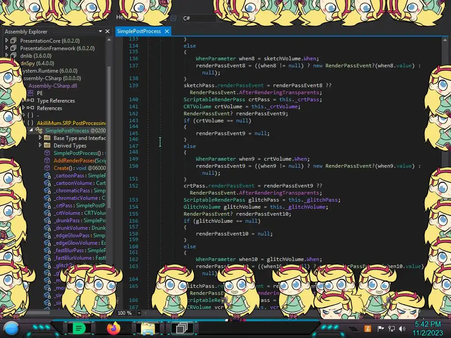The image size is (451, 338).
Task: Click the SimplePostProcess() constructor method icon
Action: tap(47, 153)
